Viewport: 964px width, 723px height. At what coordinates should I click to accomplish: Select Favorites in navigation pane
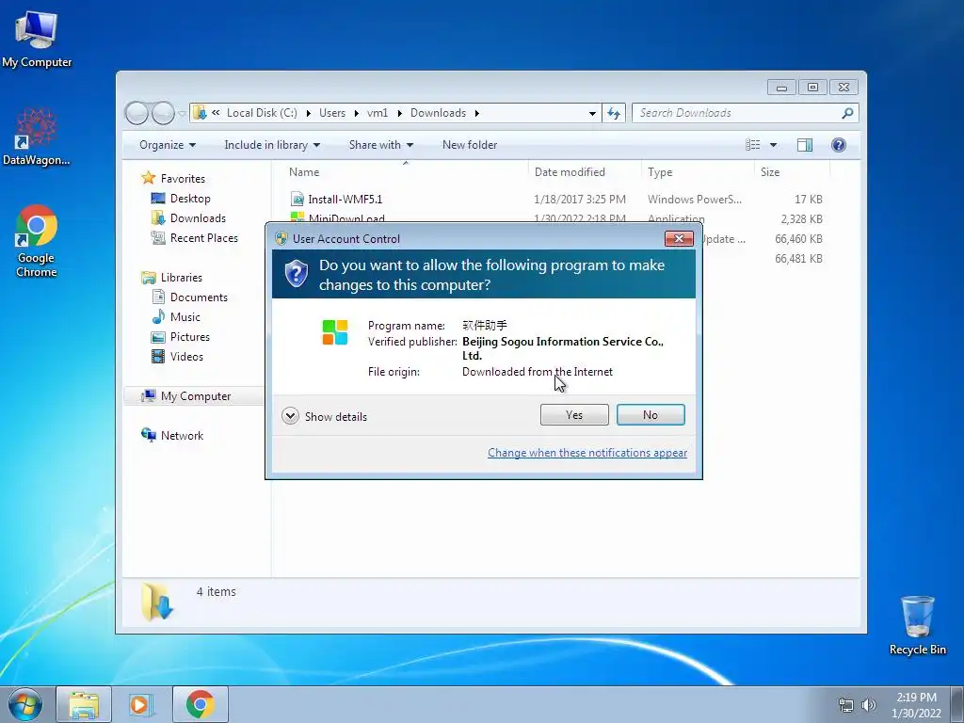[183, 179]
